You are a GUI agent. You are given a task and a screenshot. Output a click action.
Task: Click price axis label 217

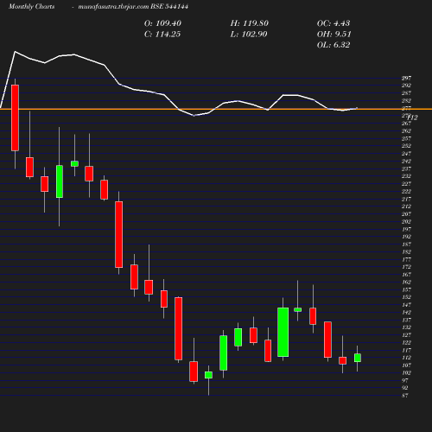coord(406,199)
